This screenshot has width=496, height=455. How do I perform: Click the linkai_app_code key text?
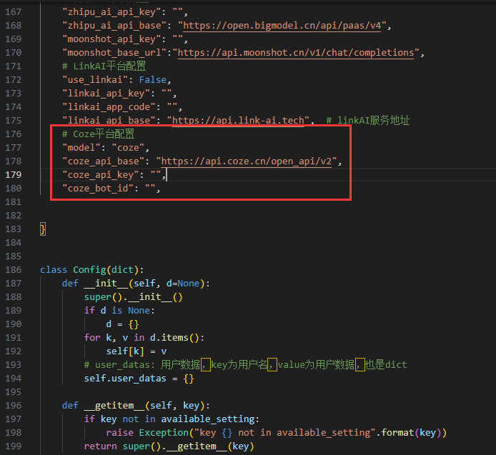point(109,106)
